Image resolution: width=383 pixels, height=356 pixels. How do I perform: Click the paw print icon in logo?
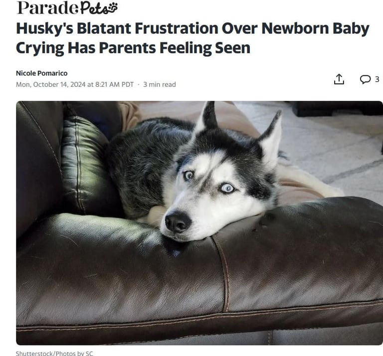click(113, 7)
